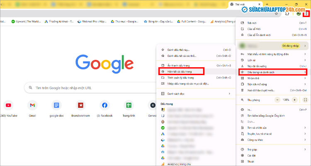The image size is (311, 166).
Task: Open the Facebook shortcut tile
Action: pos(104,105)
